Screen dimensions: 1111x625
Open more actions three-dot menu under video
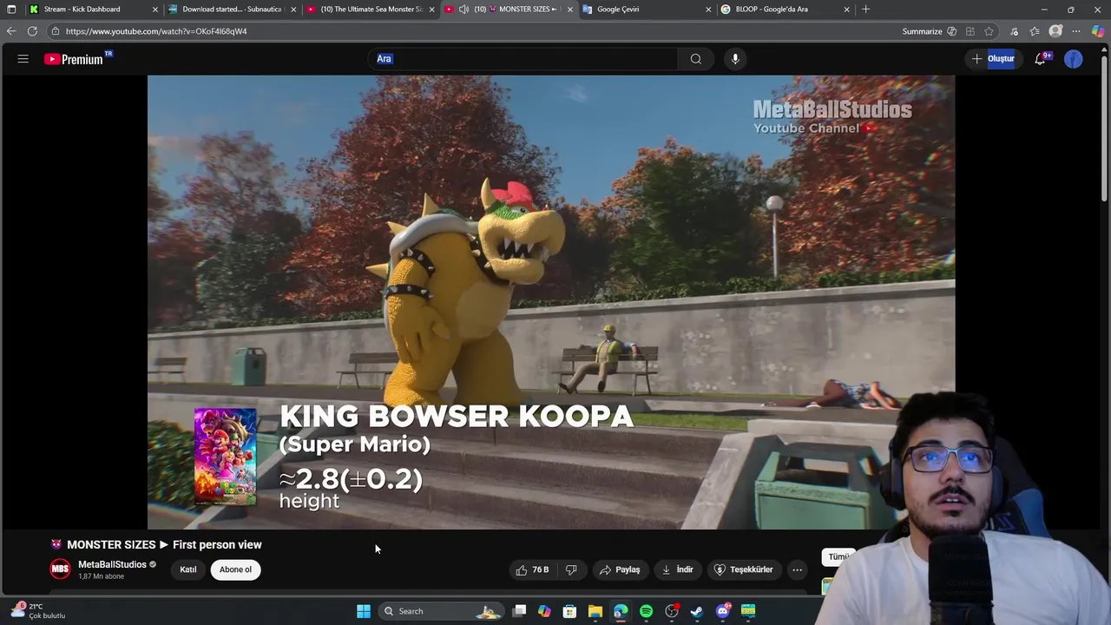(x=797, y=569)
